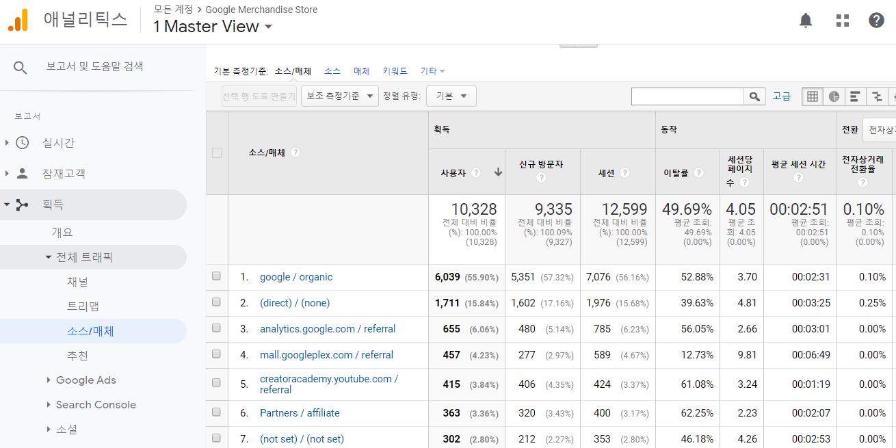The height and width of the screenshot is (448, 896).
Task: Check the google / organic row checkbox
Action: 216,276
